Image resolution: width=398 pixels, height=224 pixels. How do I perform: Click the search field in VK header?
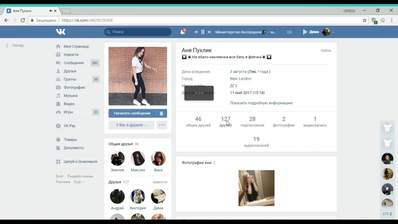tap(138, 32)
